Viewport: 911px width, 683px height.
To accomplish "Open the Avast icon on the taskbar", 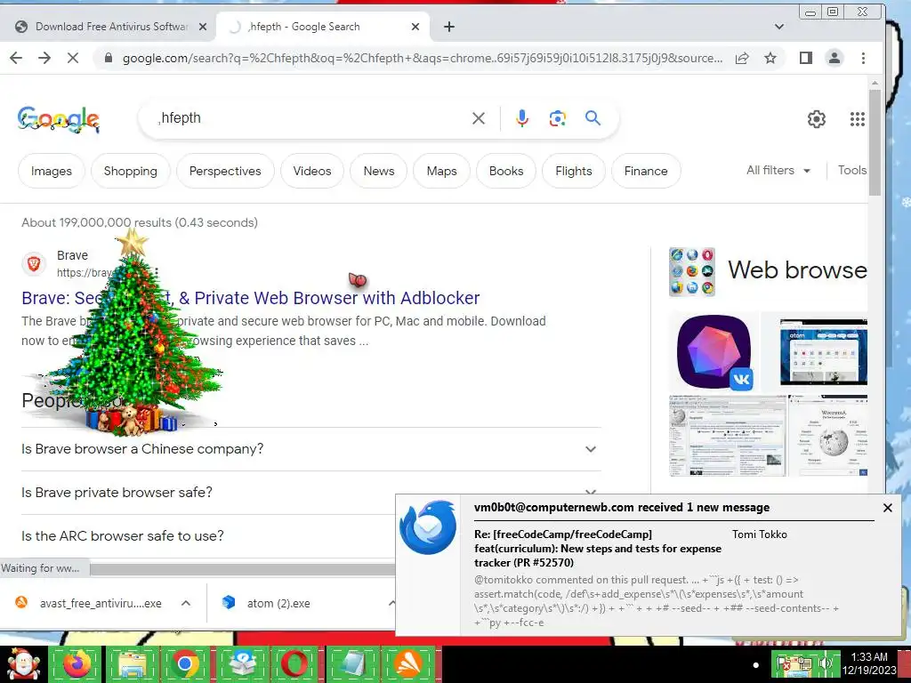I will tap(407, 664).
